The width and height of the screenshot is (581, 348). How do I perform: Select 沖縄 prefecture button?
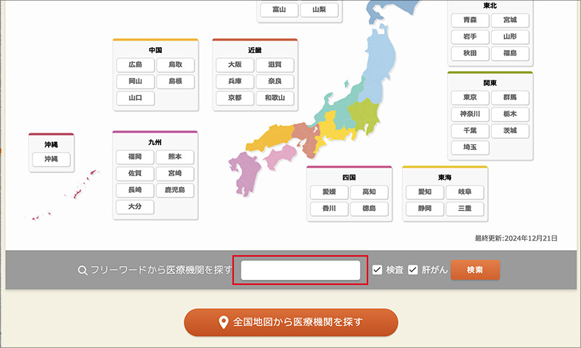point(51,159)
